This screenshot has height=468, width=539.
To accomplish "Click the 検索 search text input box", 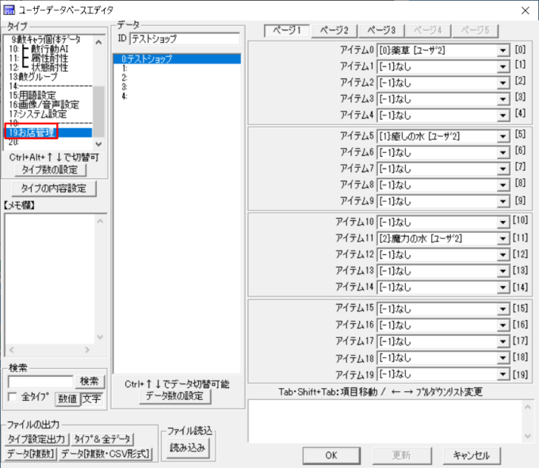I will [x=40, y=382].
